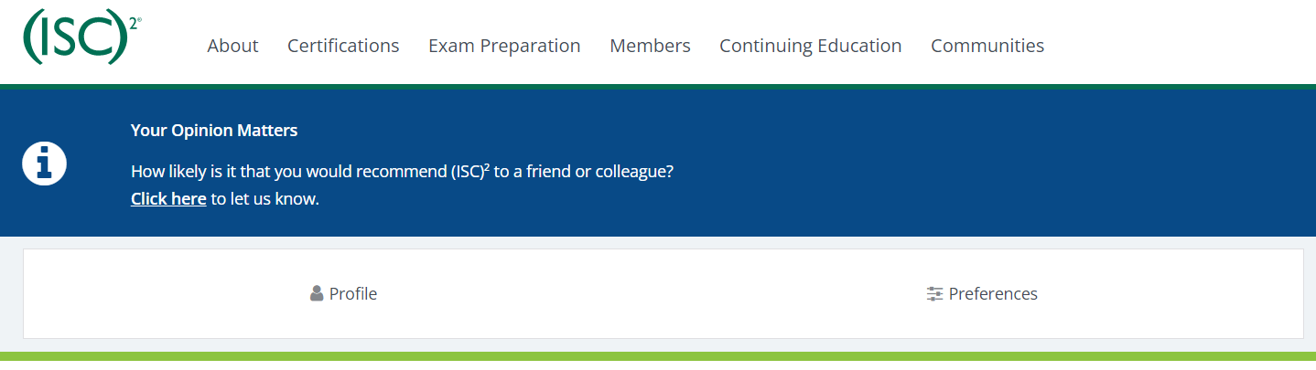Click the Profile person icon
Viewport: 1316px width, 370px height.
(x=317, y=294)
